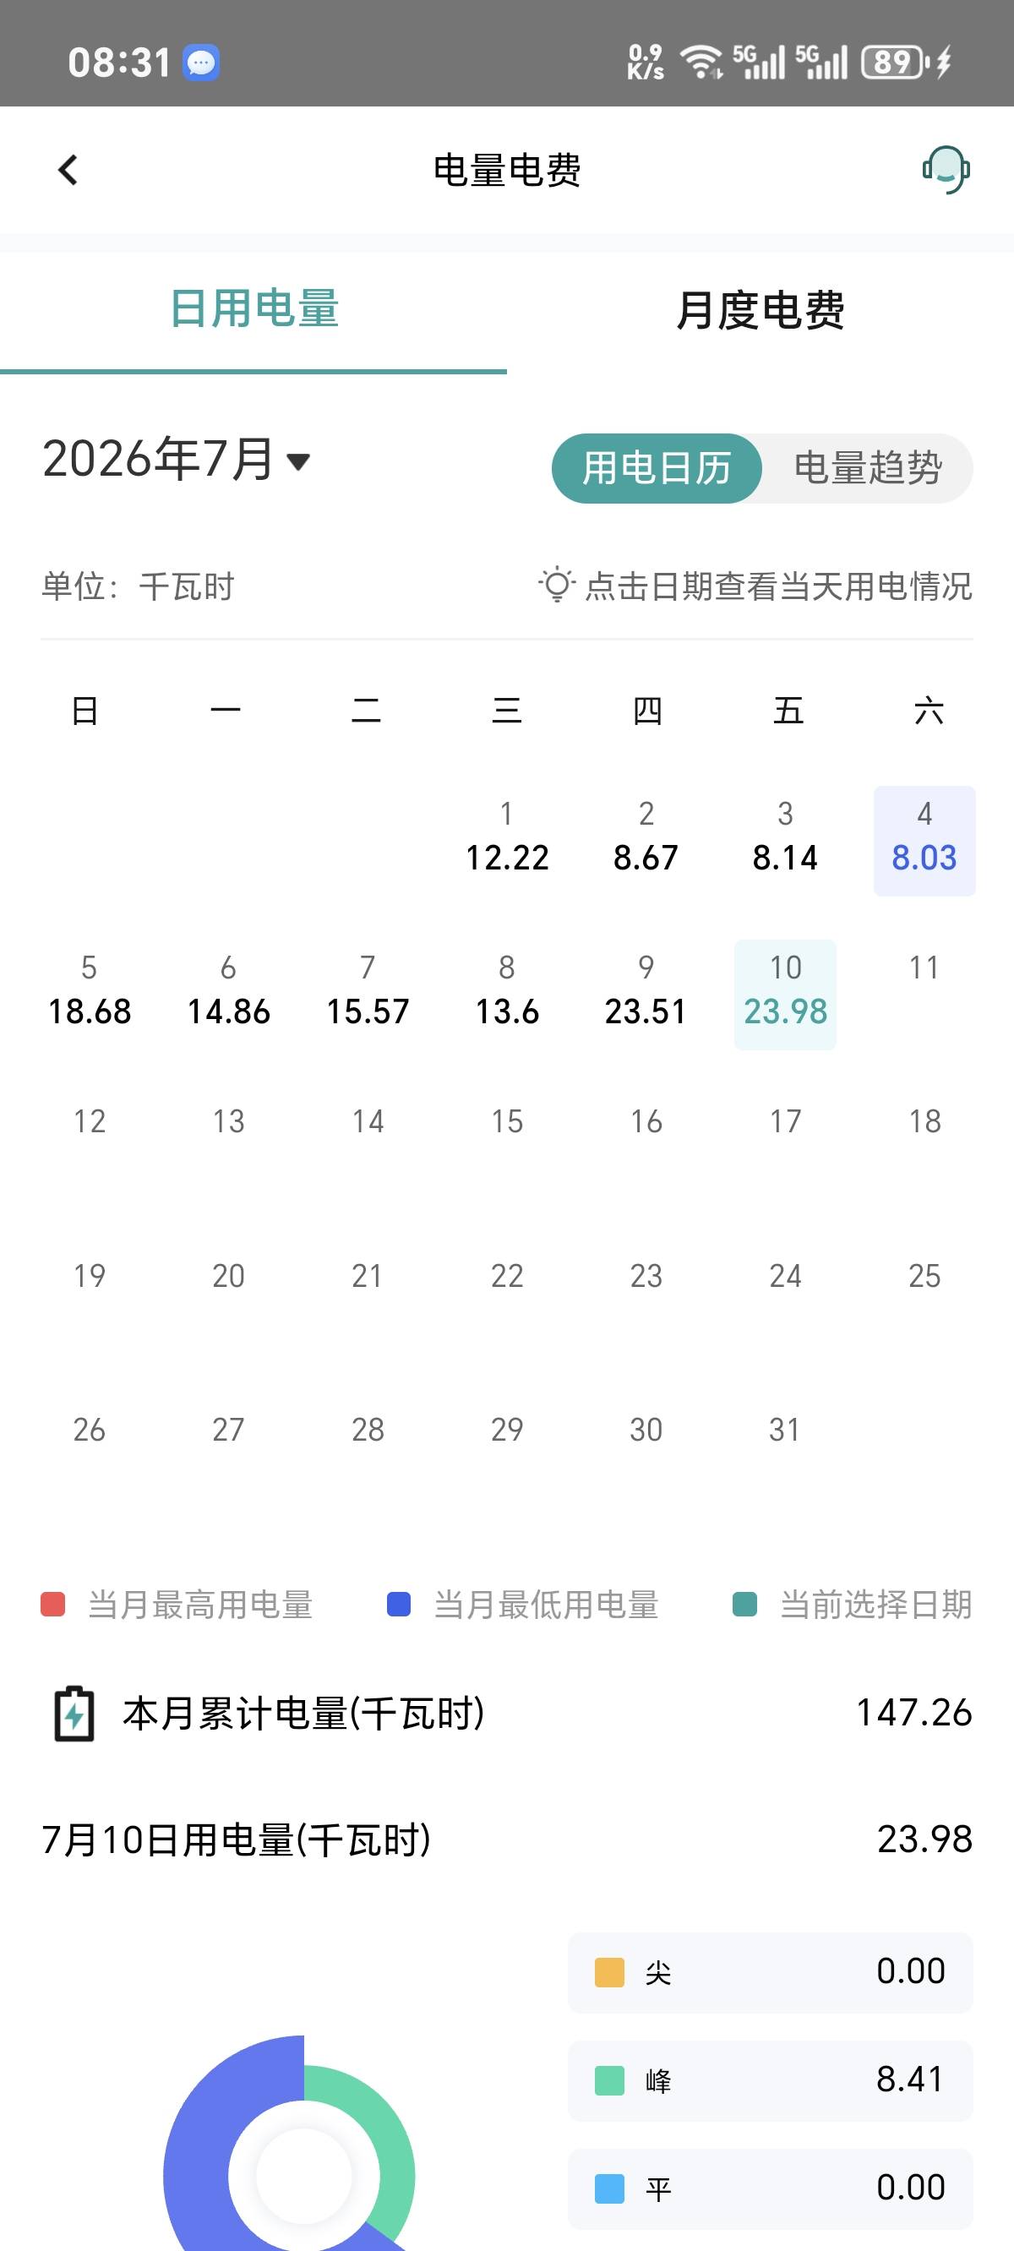The image size is (1014, 2251).
Task: Tap date 31 in calendar
Action: pos(785,1431)
